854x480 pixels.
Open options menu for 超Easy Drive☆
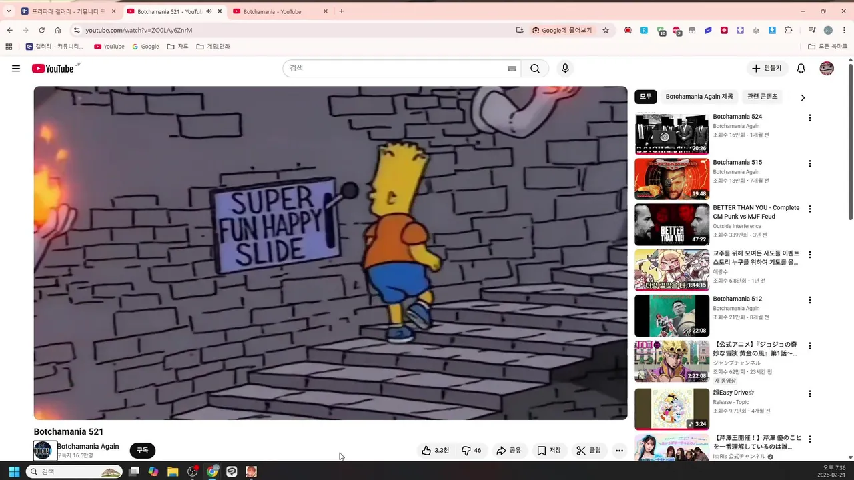click(810, 394)
